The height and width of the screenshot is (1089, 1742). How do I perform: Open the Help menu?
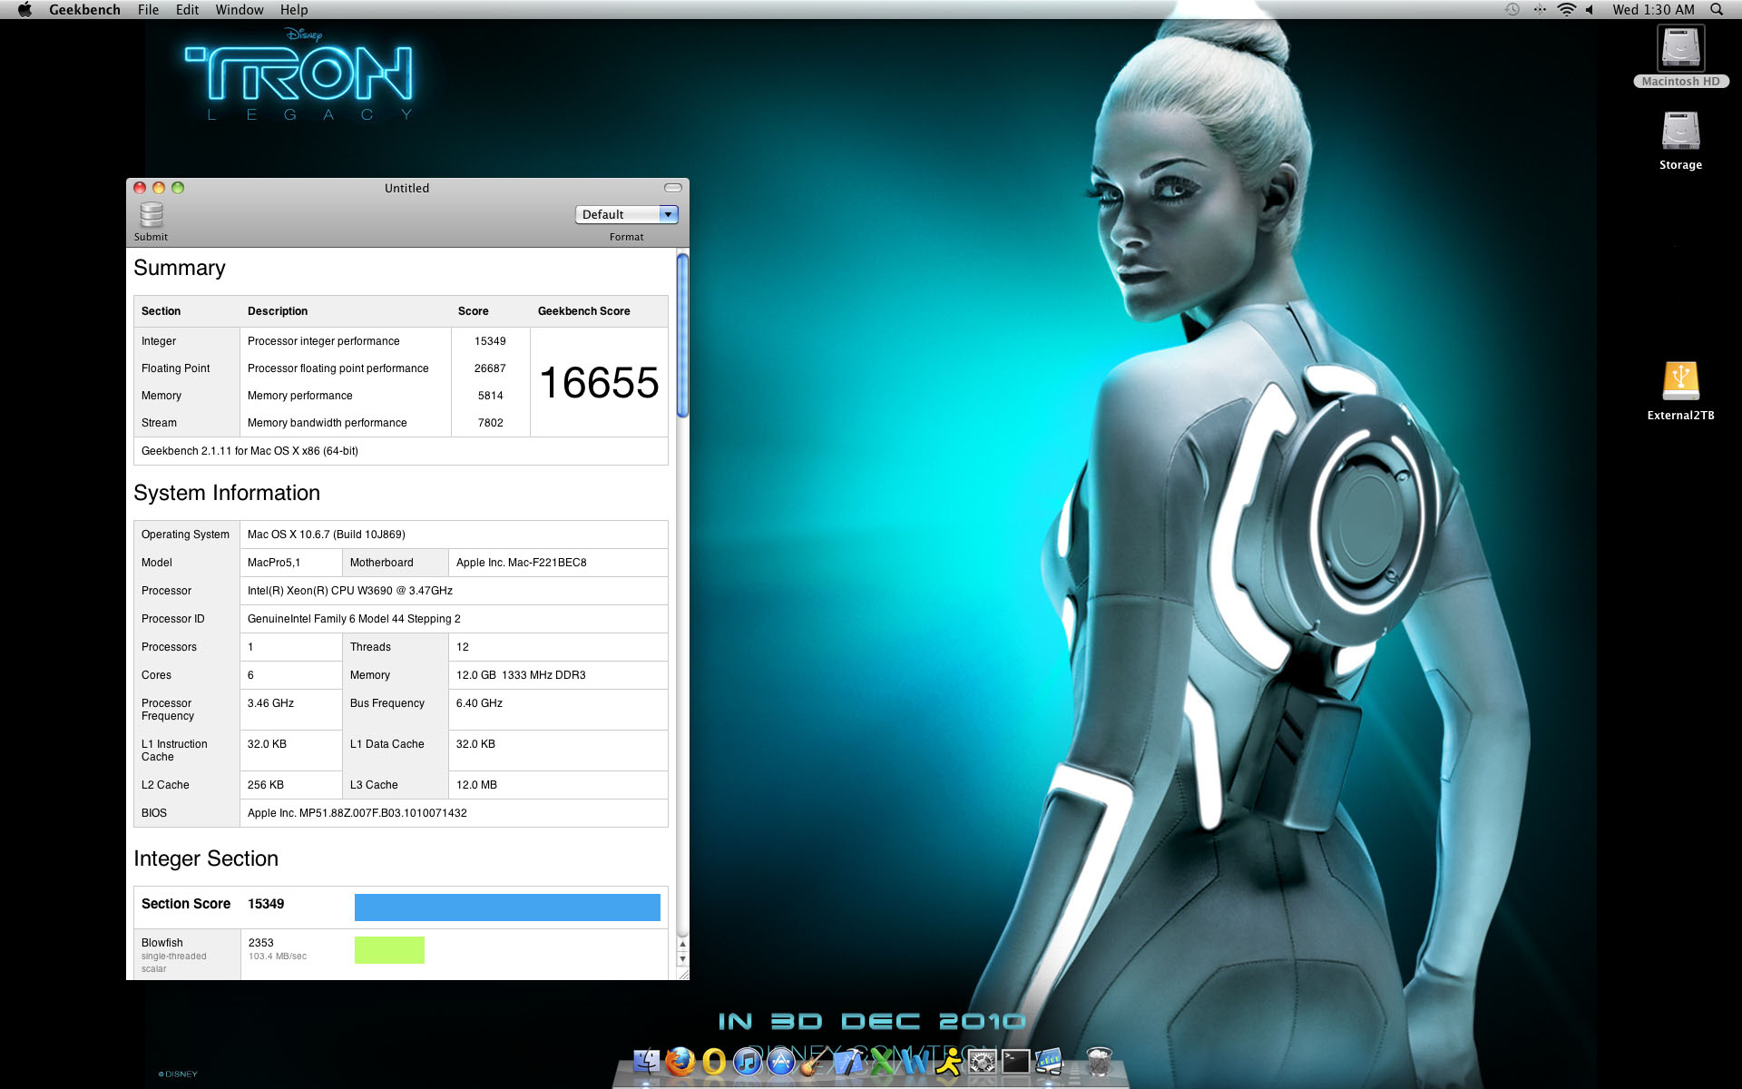click(294, 9)
